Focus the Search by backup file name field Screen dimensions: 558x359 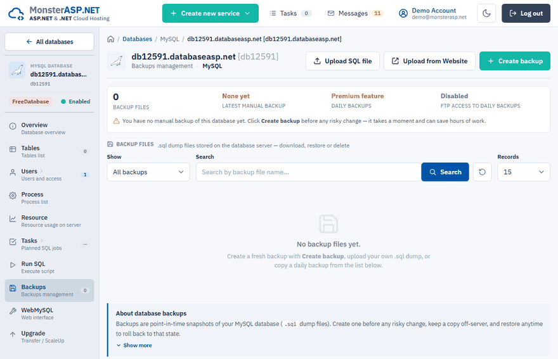pos(308,172)
